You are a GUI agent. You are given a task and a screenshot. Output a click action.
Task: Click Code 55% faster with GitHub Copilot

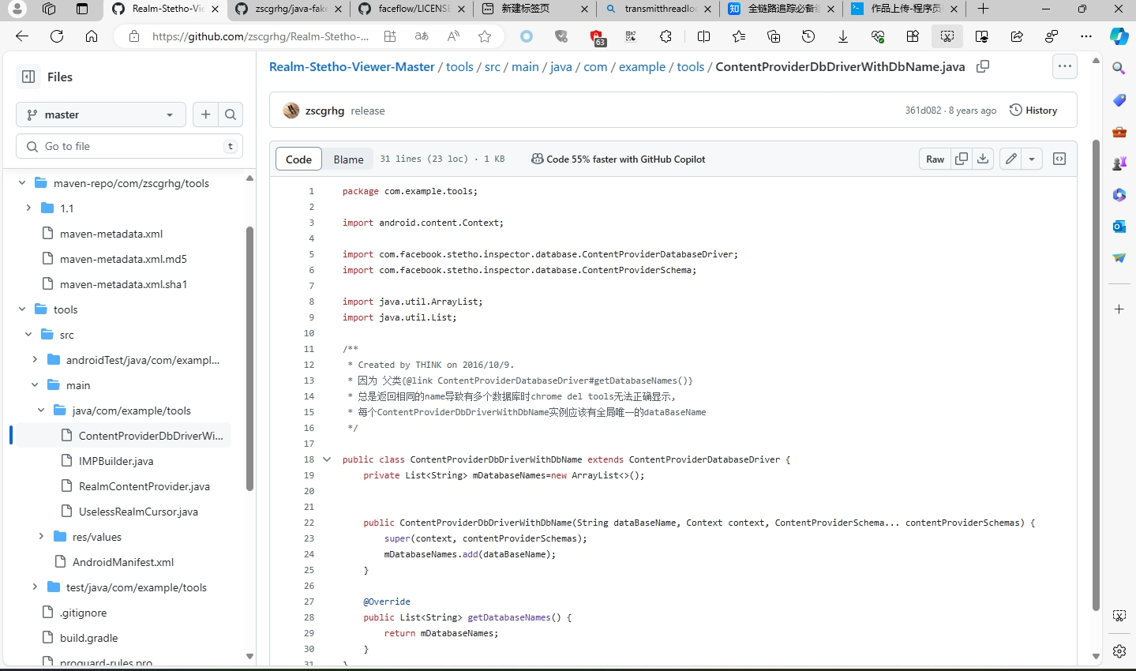point(618,159)
